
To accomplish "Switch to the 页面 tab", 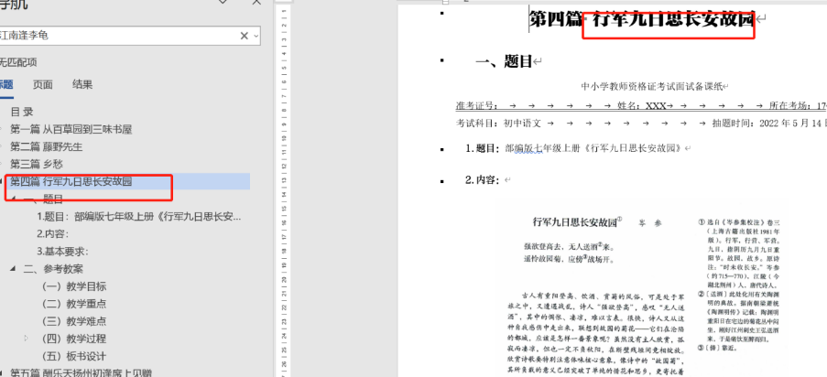I will 42,84.
